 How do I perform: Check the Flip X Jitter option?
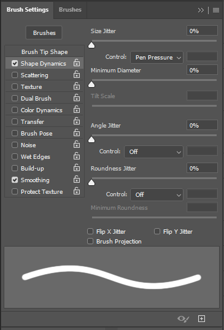90,231
